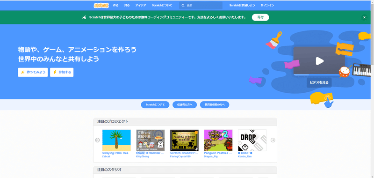Click the 作ってみよう start creating button
Image resolution: width=374 pixels, height=178 pixels.
pyautogui.click(x=33, y=72)
